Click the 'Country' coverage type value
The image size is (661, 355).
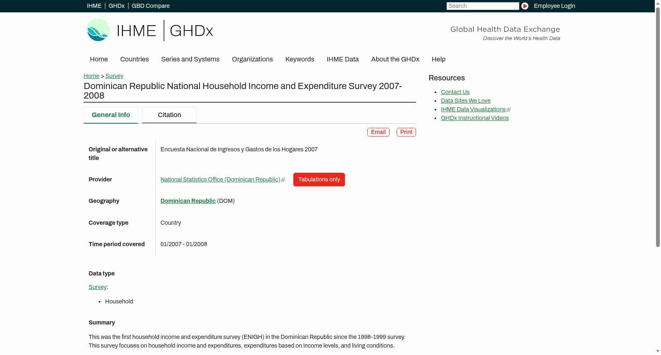171,223
